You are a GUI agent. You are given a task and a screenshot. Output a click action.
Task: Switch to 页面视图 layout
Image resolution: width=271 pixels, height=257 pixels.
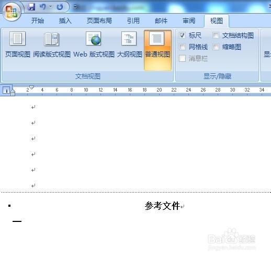tap(18, 44)
